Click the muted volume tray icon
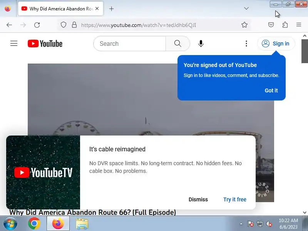The height and width of the screenshot is (231, 308). [x=269, y=224]
